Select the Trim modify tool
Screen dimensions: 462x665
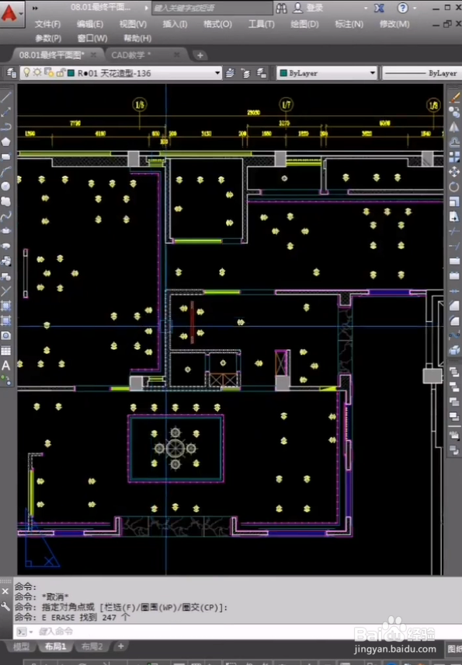pos(454,232)
